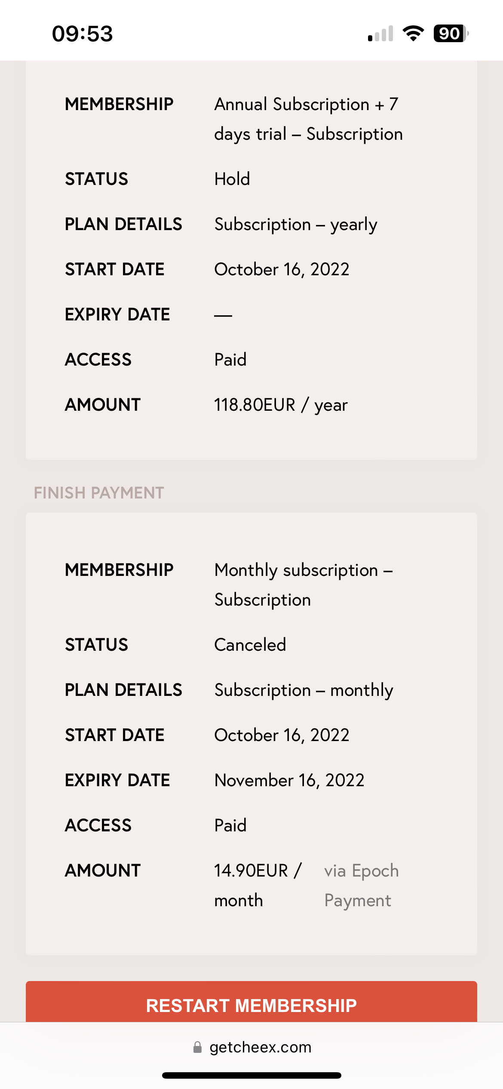The image size is (503, 1089).
Task: Tap the lock icon beside getcheex.com
Action: point(197,1047)
